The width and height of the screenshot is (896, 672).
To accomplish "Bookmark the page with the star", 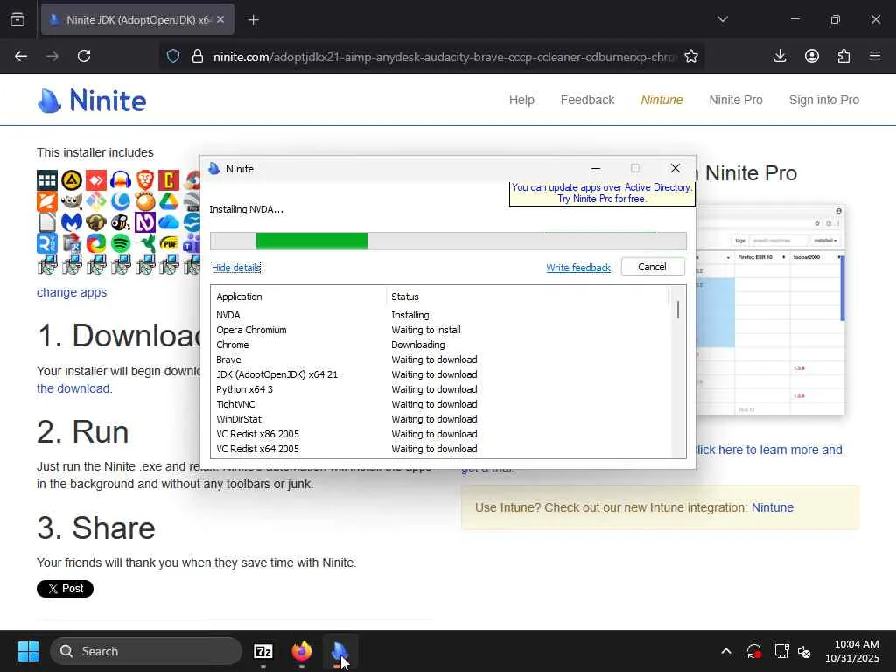I will pyautogui.click(x=691, y=56).
